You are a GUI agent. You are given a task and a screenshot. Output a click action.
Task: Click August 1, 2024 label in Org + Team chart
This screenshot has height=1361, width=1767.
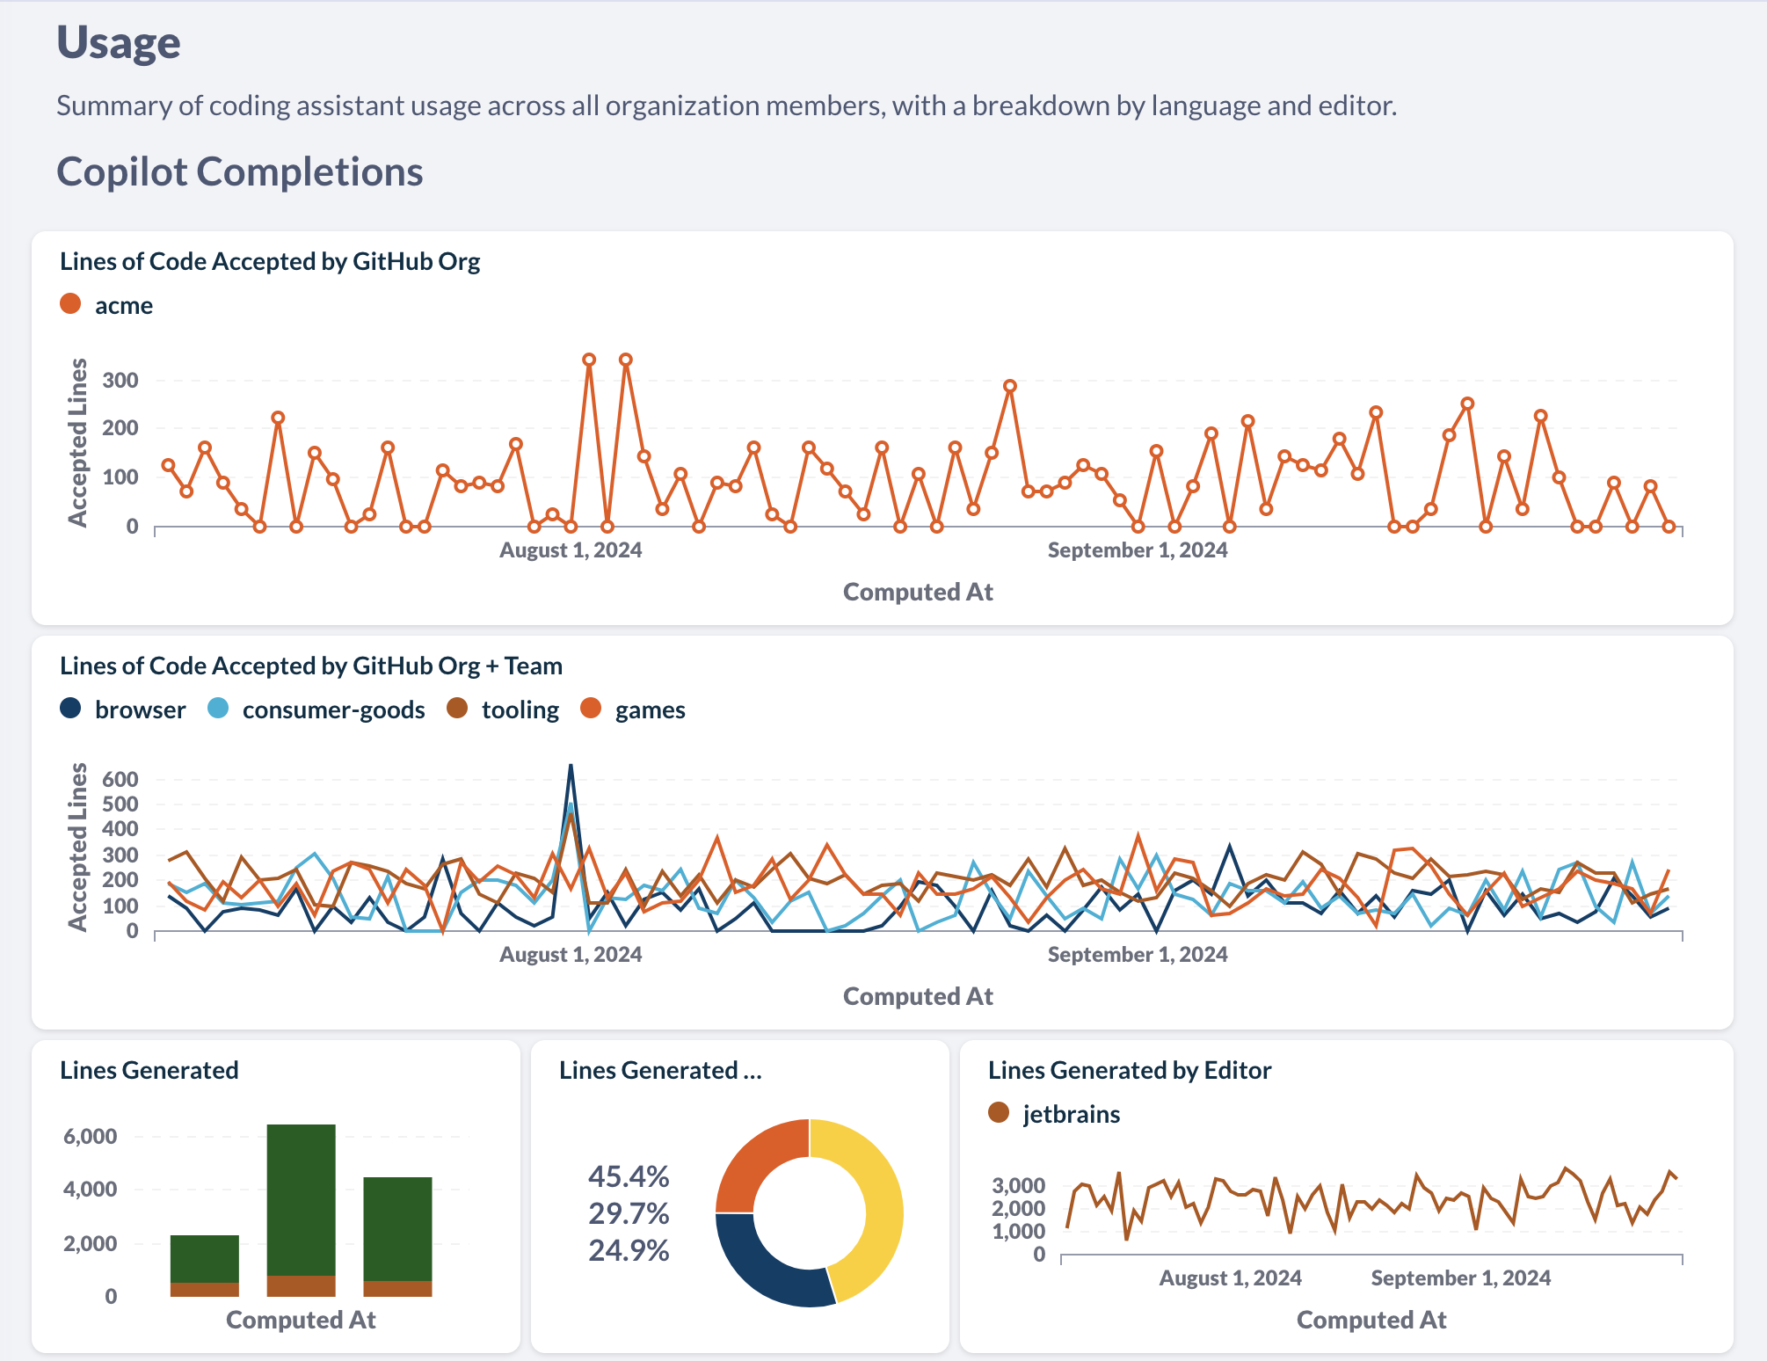click(571, 955)
